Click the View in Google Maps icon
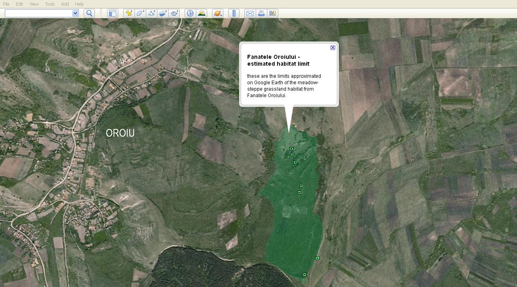The height and width of the screenshot is (287, 517). coord(273,13)
